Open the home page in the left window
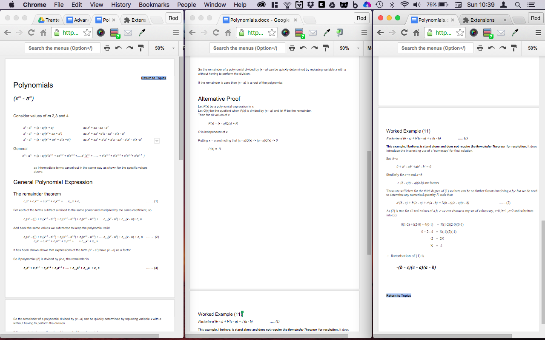The width and height of the screenshot is (545, 340). [43, 33]
